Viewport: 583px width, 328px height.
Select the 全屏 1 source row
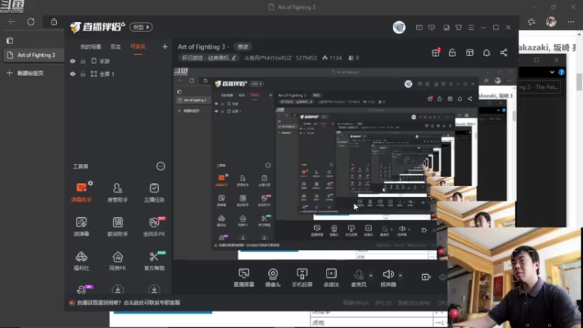coord(118,74)
